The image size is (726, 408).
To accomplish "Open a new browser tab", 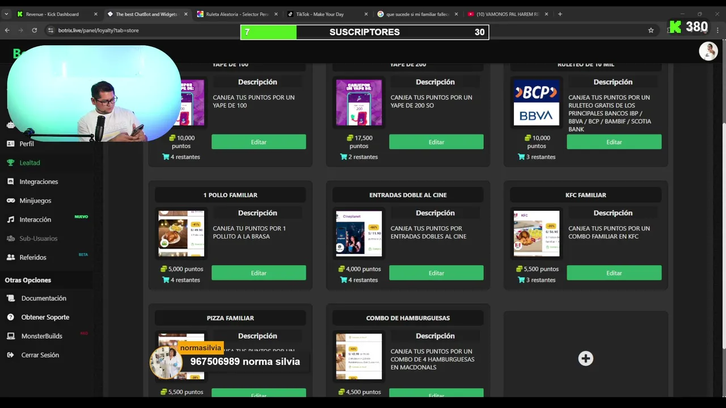I will (560, 14).
